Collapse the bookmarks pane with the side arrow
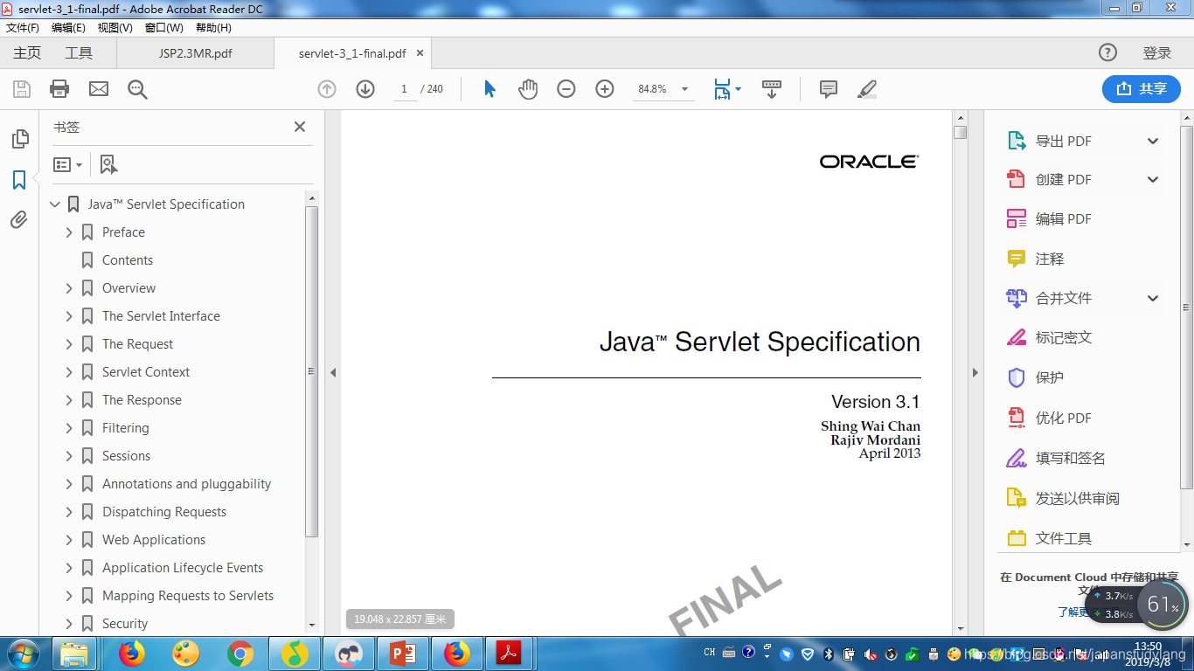The height and width of the screenshot is (671, 1194). tap(333, 371)
